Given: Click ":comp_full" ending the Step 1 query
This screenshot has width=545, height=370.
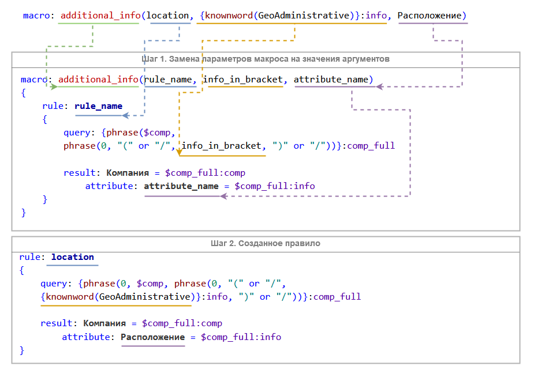Looking at the screenshot, I should point(369,146).
